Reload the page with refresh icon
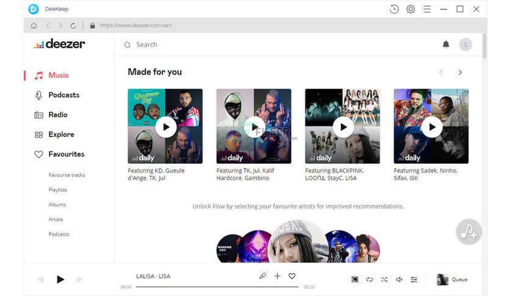The image size is (511, 296). point(73,26)
